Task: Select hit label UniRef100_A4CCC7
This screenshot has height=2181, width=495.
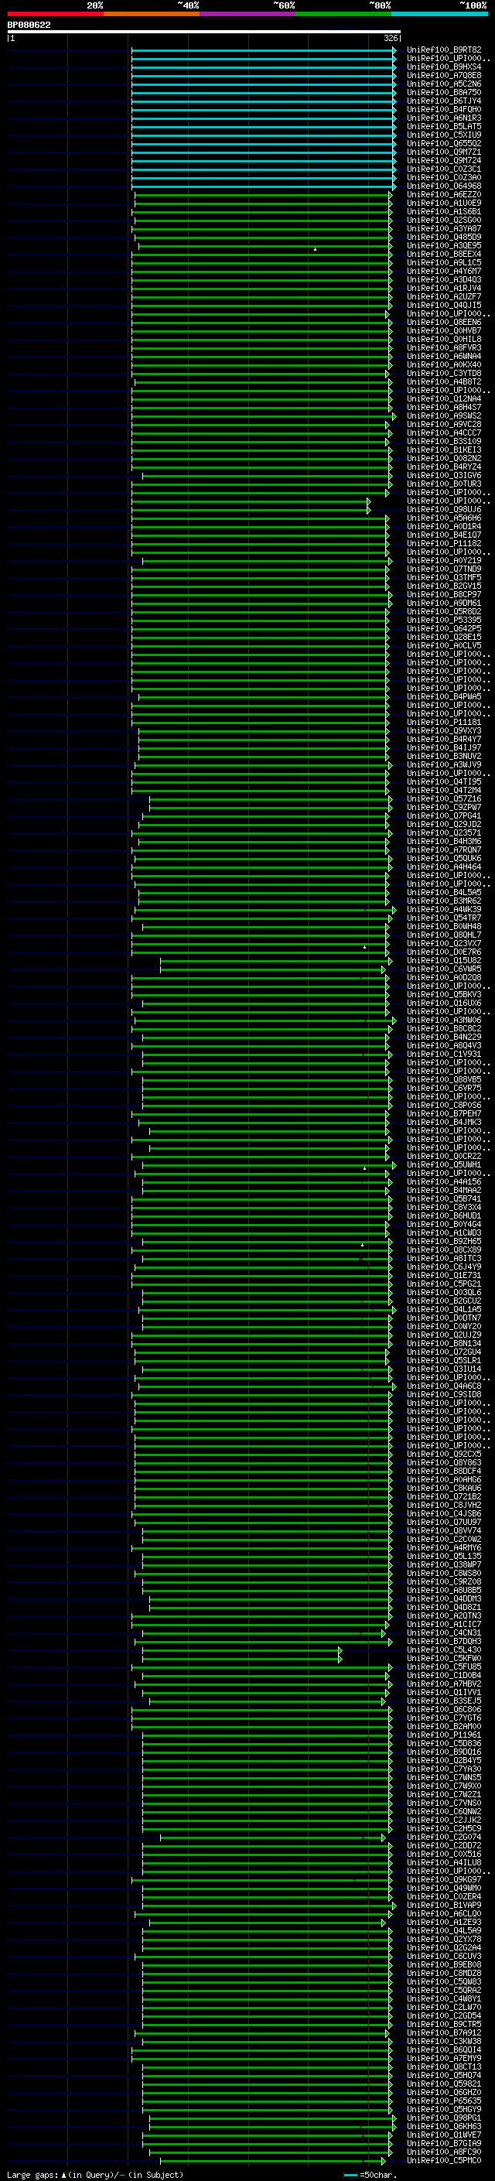Action: click(x=443, y=432)
